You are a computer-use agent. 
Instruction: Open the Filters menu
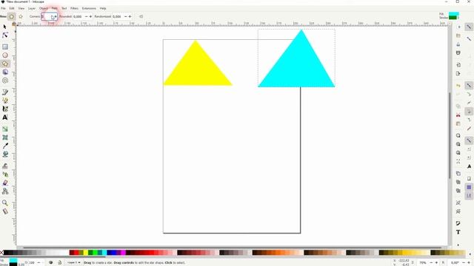pyautogui.click(x=74, y=8)
